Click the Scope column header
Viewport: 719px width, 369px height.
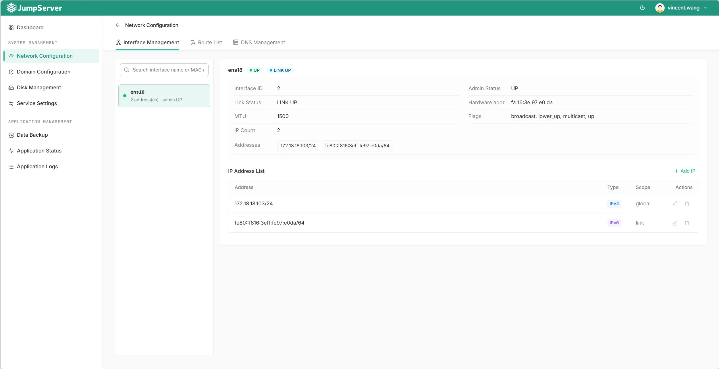click(x=643, y=188)
